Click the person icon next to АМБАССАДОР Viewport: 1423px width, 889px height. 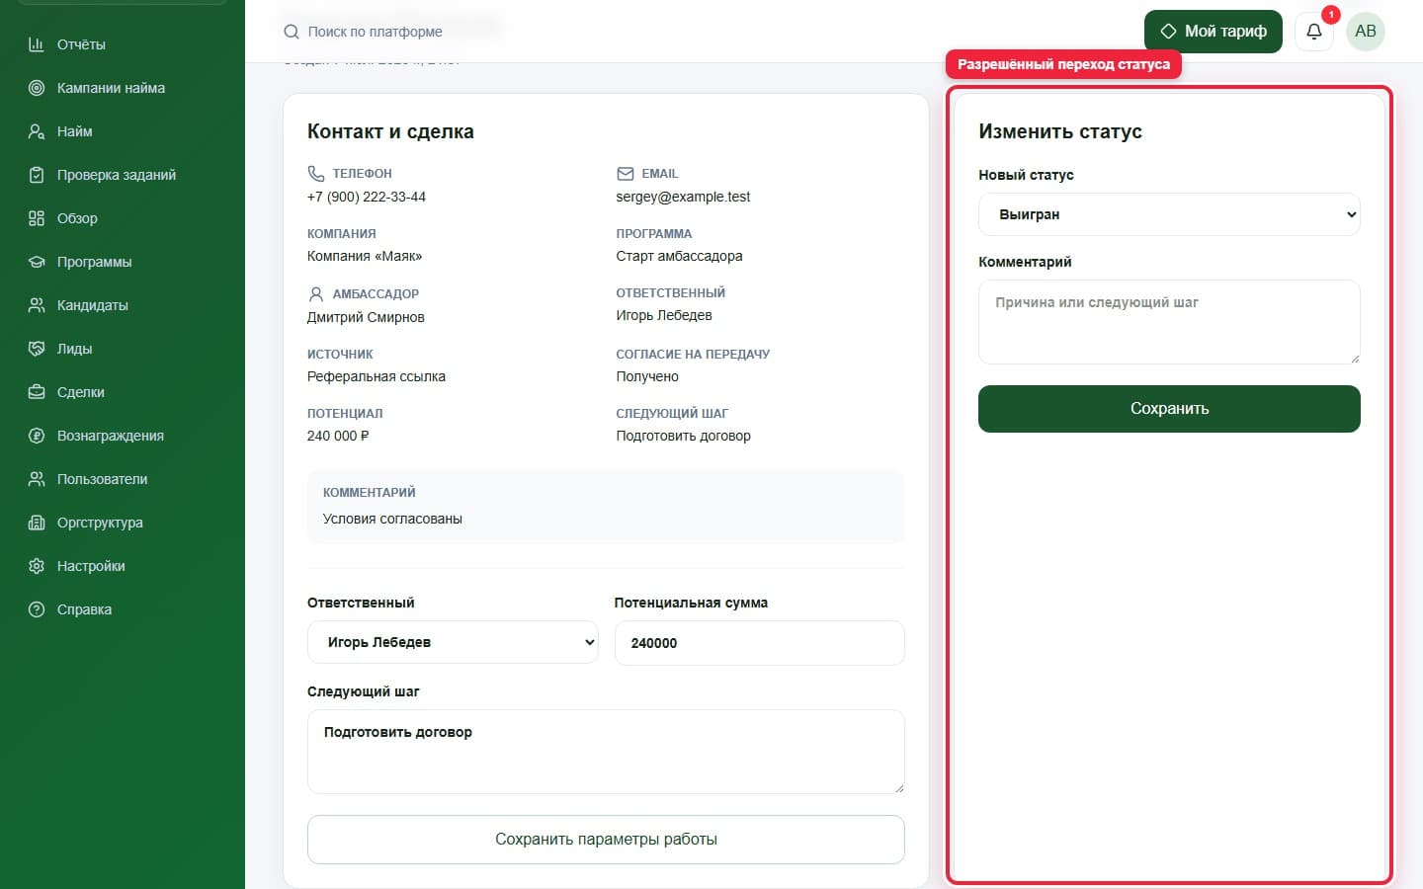point(316,294)
